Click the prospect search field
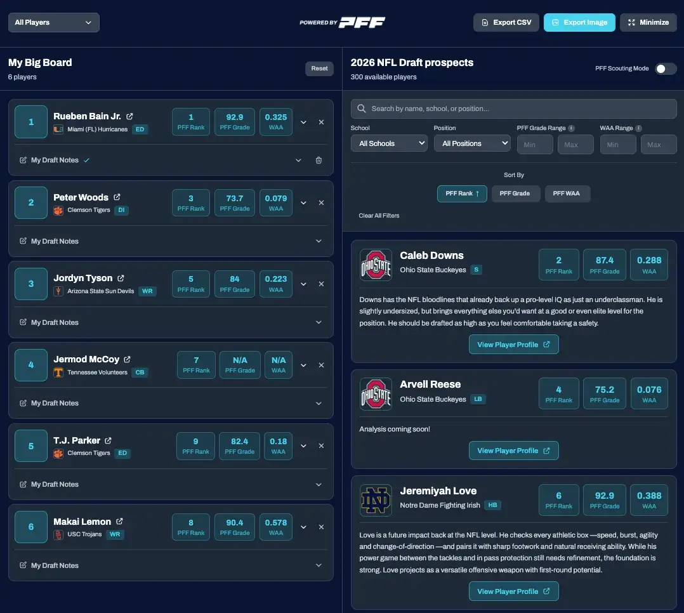Image resolution: width=684 pixels, height=613 pixels. [x=514, y=109]
